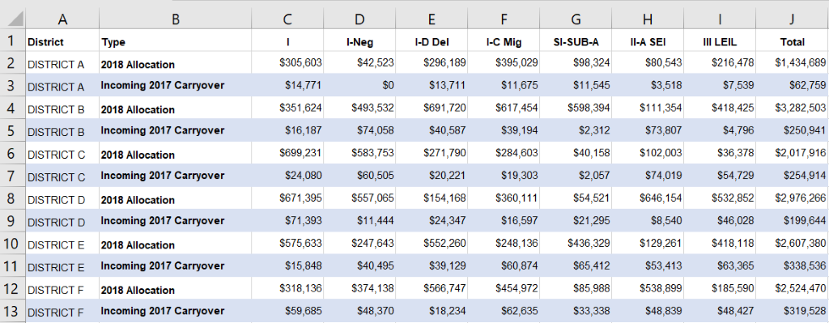Select DISTRICT C cell in row 7
Viewport: 829px width, 323px height.
point(62,176)
